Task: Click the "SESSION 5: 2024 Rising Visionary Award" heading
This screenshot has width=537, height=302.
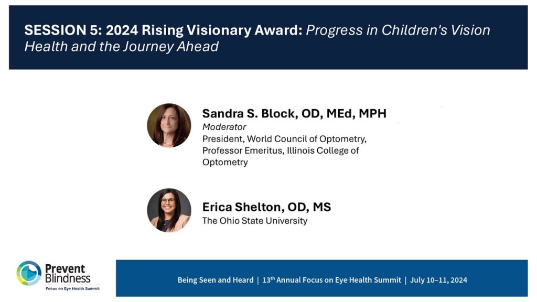Action: point(163,30)
